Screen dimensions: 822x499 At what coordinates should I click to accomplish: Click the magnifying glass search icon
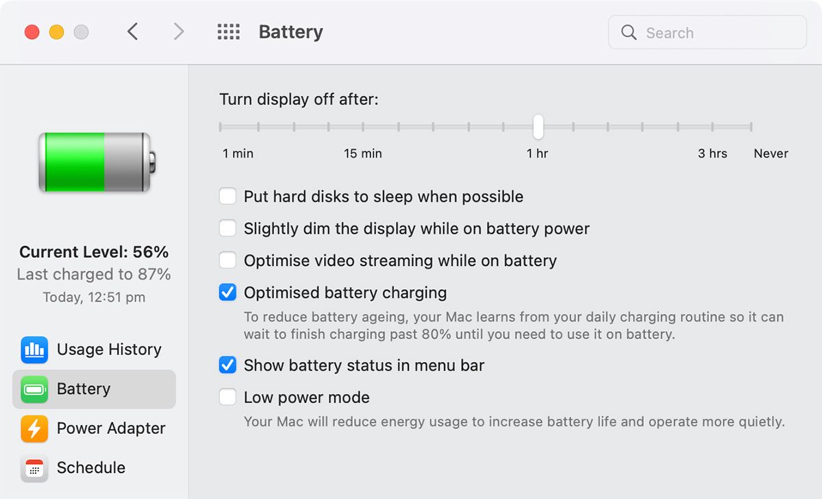[x=629, y=33]
